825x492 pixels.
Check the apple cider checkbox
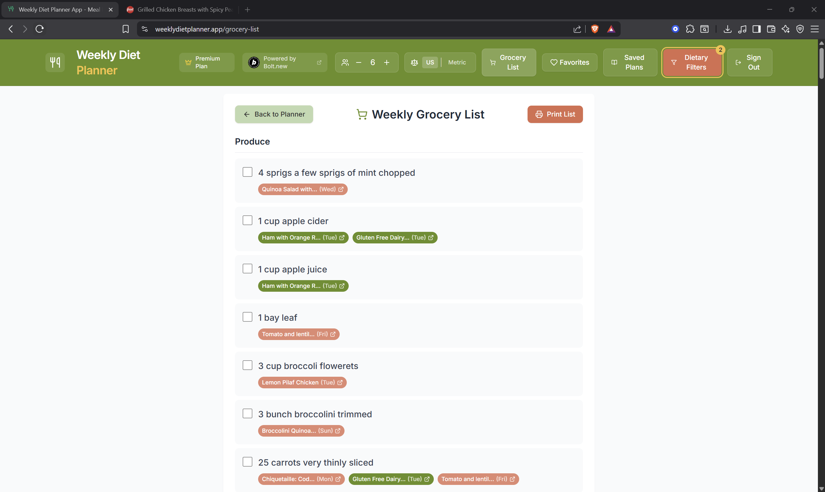pyautogui.click(x=247, y=220)
